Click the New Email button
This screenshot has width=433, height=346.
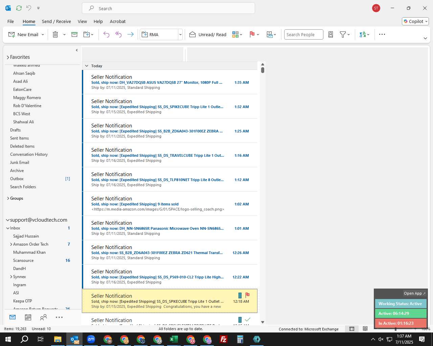tap(23, 34)
